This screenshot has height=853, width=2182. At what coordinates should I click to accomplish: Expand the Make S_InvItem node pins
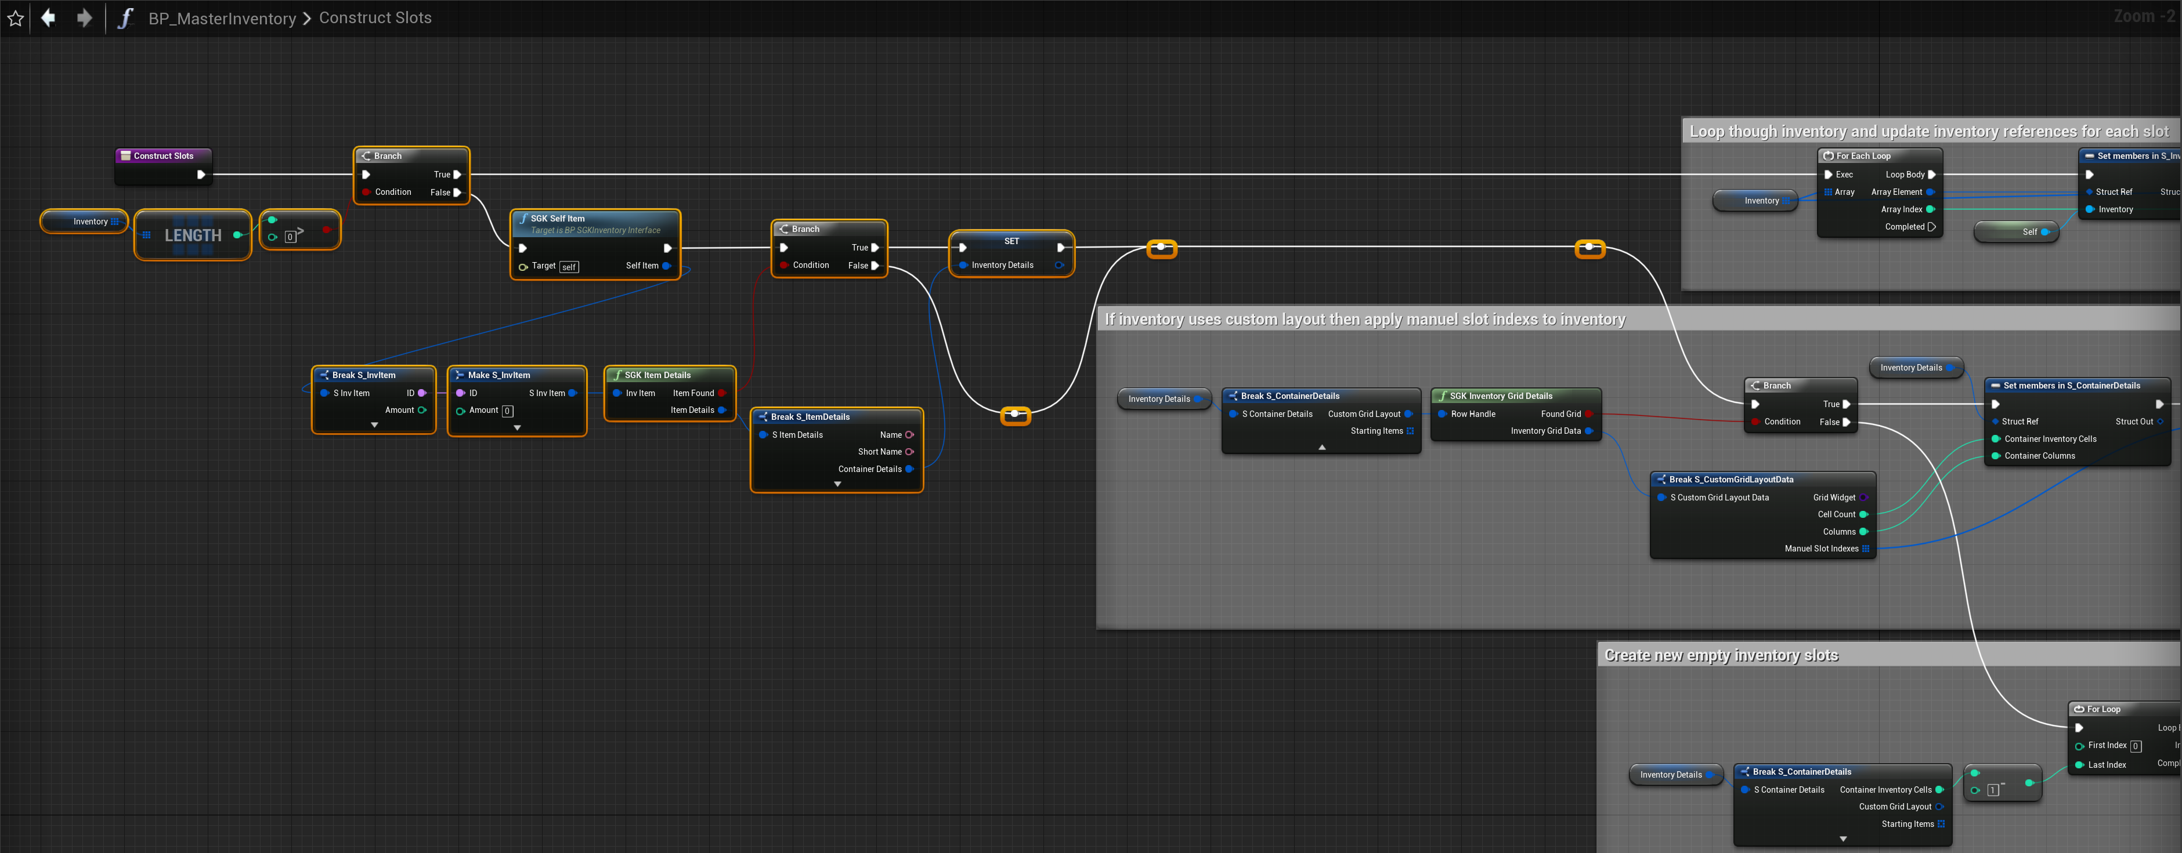click(516, 428)
